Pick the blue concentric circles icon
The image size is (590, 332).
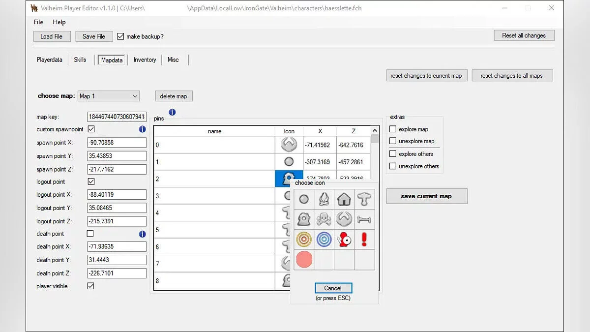coord(324,240)
